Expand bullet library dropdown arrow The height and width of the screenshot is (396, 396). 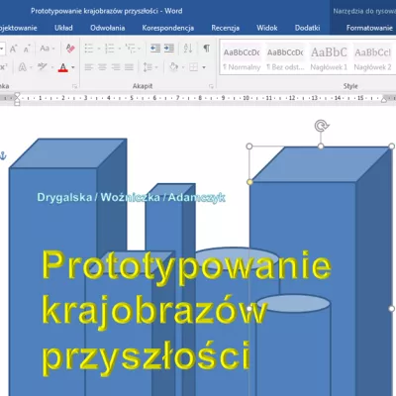coord(99,49)
